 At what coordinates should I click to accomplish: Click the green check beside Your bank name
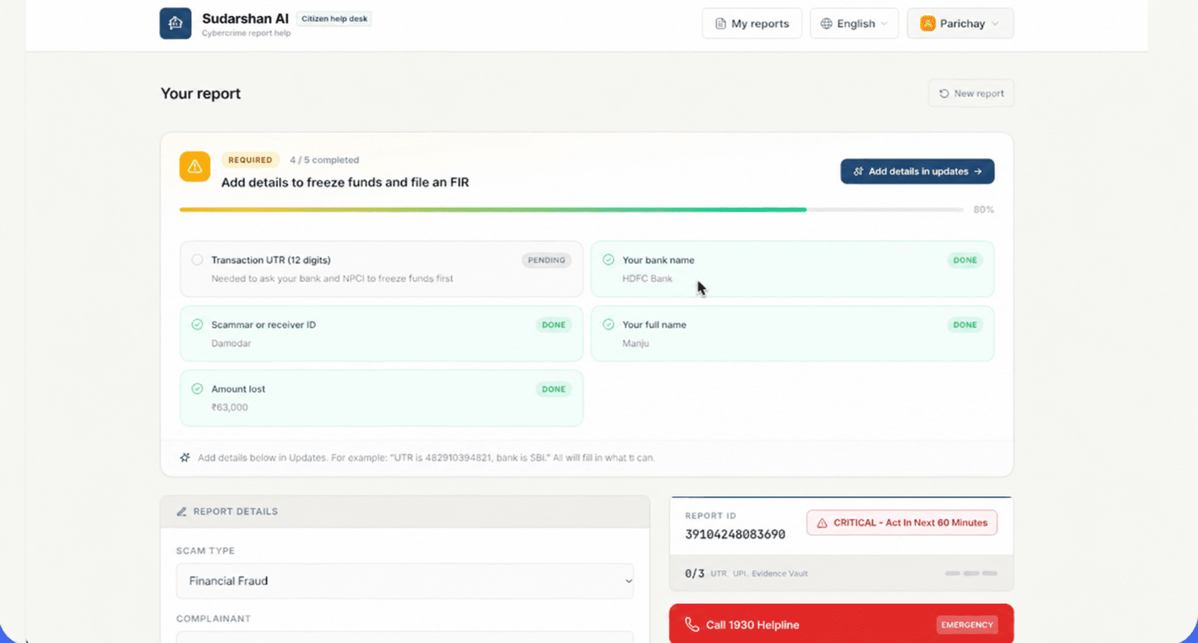[x=608, y=260]
